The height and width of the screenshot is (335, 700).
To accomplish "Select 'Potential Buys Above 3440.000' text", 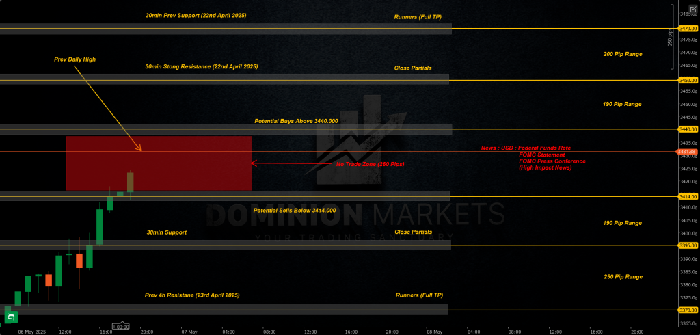I will [x=297, y=121].
